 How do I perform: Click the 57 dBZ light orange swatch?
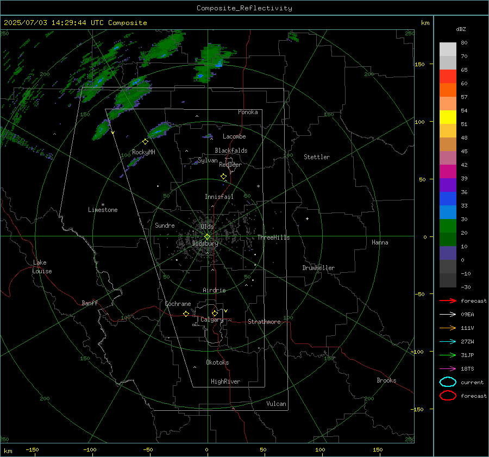point(448,103)
